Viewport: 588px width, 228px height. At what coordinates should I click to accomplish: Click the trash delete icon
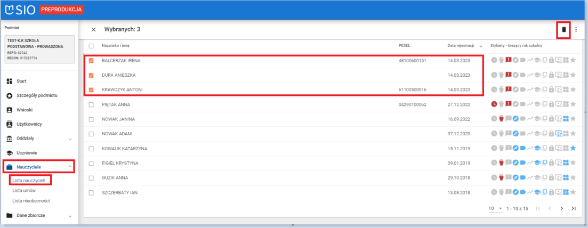pyautogui.click(x=563, y=29)
